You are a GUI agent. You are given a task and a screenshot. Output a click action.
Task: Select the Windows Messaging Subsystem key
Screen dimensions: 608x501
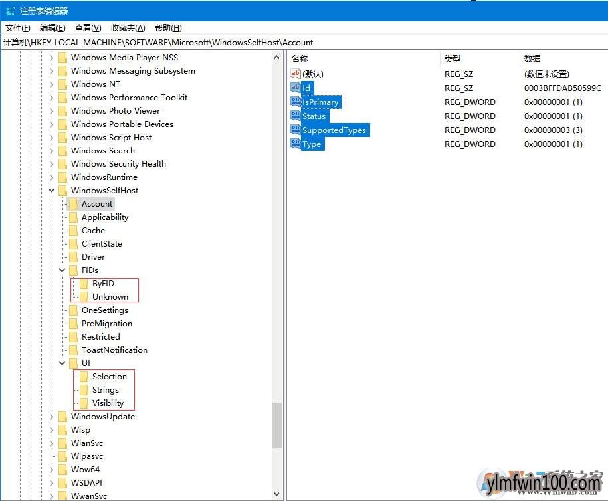pos(133,71)
